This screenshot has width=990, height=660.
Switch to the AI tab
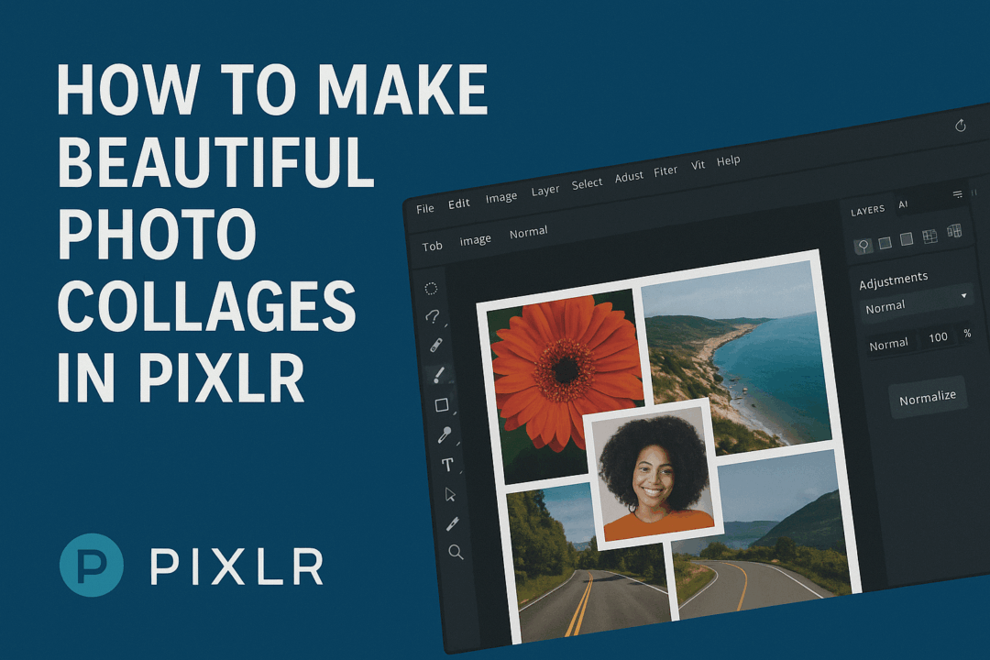click(x=902, y=205)
